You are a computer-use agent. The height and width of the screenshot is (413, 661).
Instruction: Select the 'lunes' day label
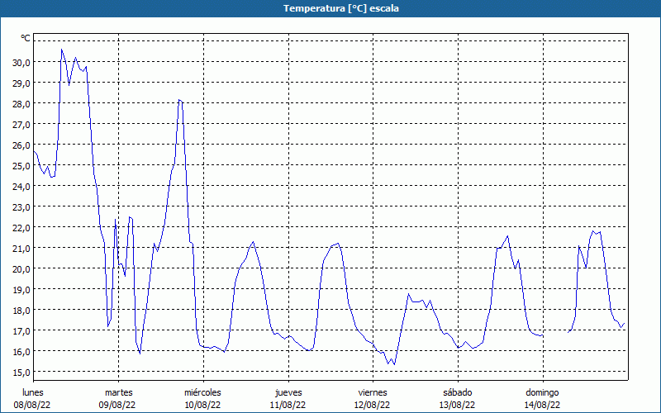coord(33,392)
